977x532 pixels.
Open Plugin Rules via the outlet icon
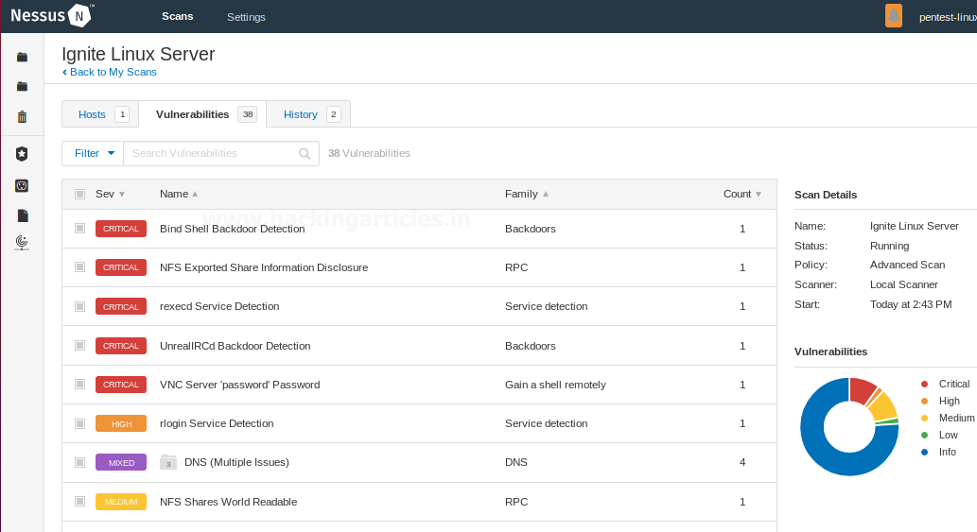coord(22,185)
